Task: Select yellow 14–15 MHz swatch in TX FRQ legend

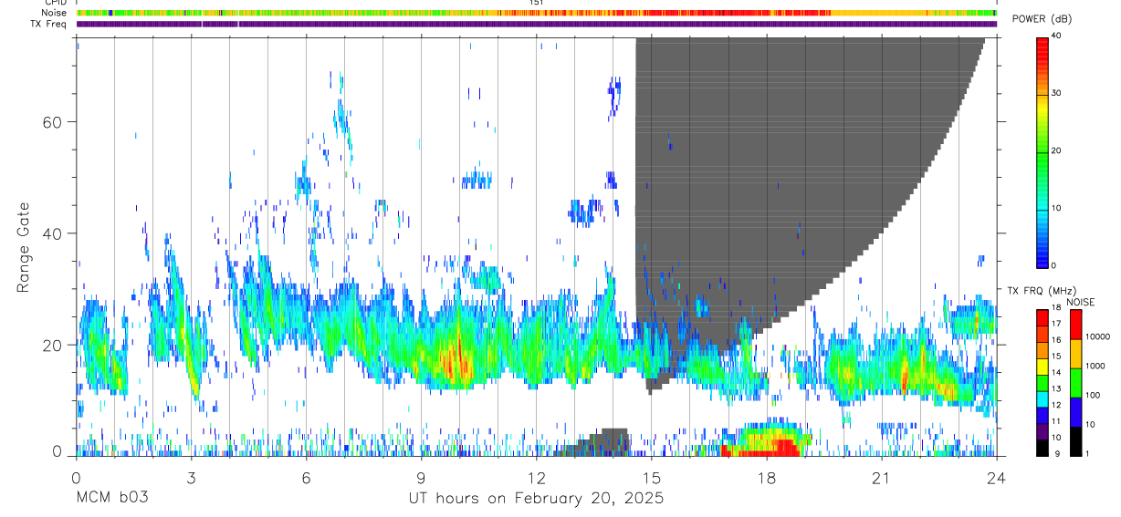Action: 1042,367
